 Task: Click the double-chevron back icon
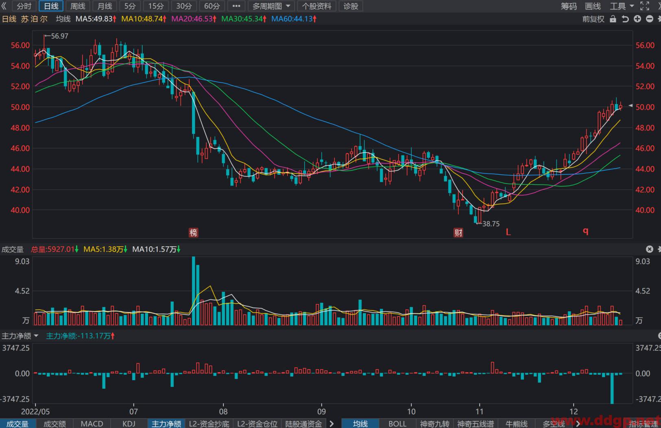click(4, 6)
